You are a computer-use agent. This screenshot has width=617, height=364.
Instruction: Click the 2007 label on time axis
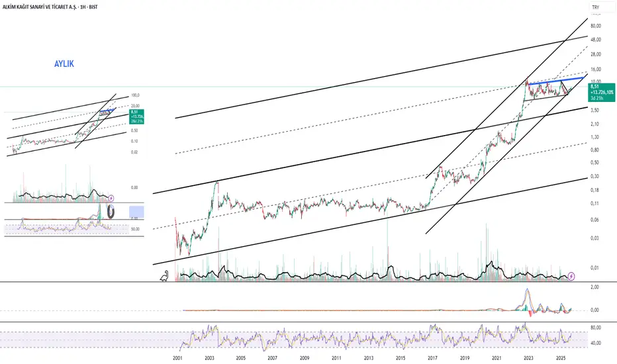(x=272, y=358)
